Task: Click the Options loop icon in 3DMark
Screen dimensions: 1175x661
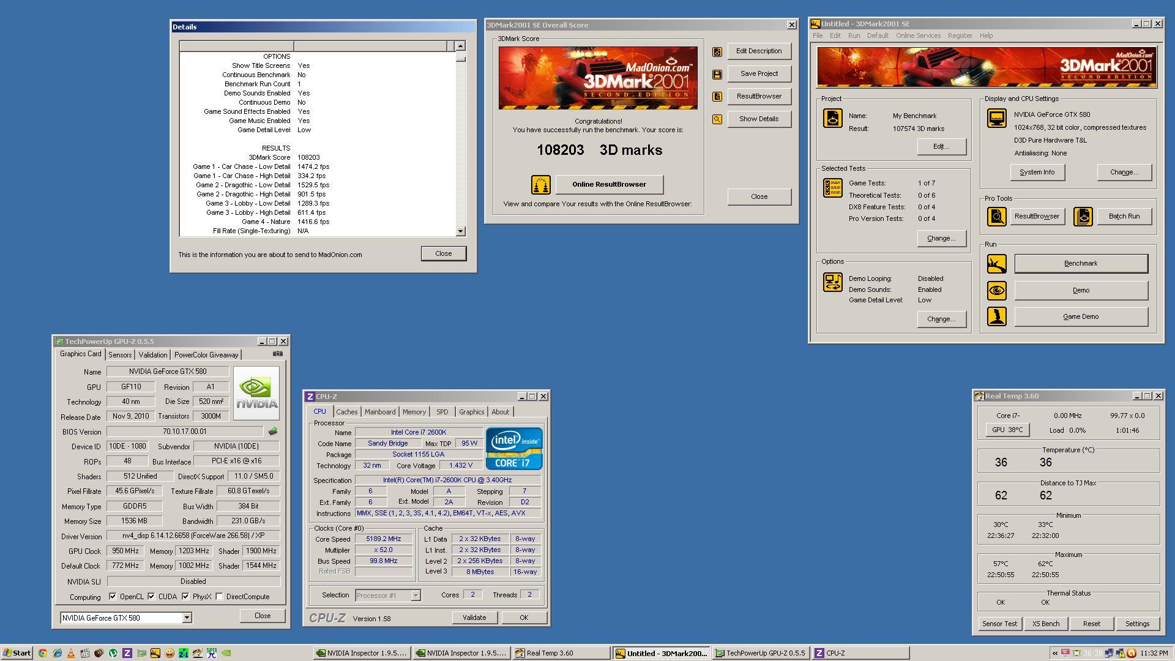Action: (x=832, y=282)
